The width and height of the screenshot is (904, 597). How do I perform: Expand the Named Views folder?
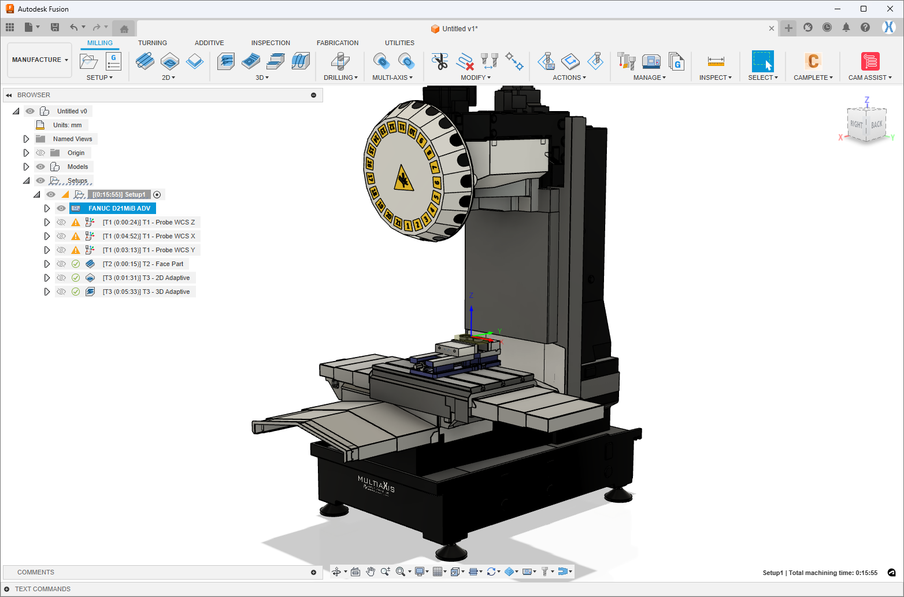coord(26,139)
